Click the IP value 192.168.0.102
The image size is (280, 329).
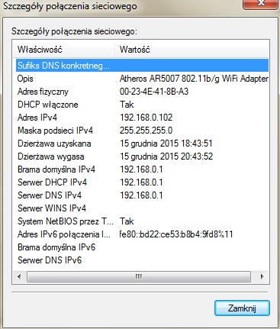[x=146, y=118]
